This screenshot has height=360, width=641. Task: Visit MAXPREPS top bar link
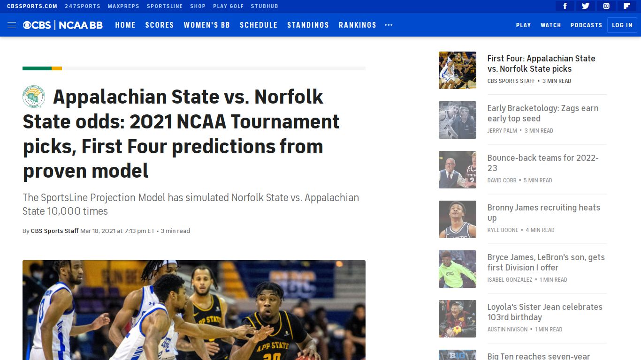click(123, 6)
